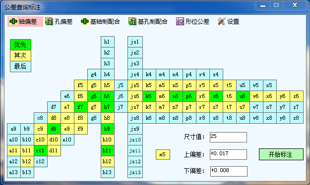Open 设置 with the tools icon
310x185 pixels.
[228, 21]
